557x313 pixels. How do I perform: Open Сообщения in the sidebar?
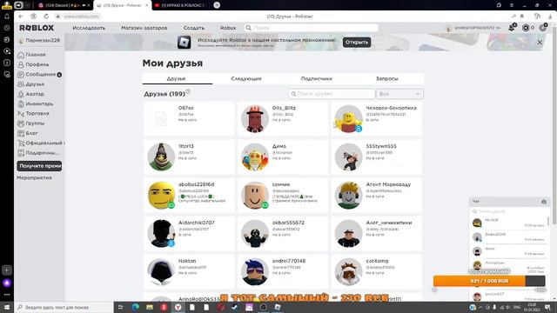tap(39, 75)
